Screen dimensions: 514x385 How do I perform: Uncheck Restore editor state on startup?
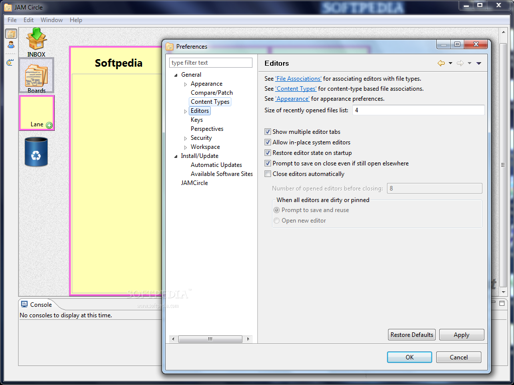click(268, 153)
